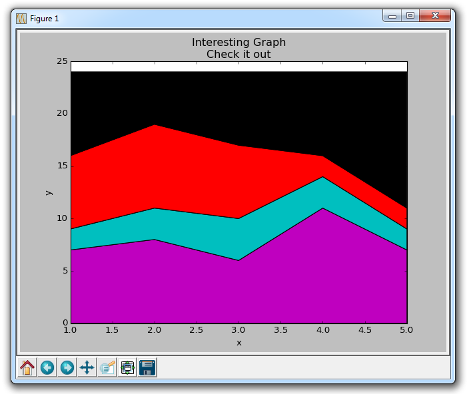Screen dimensions: 469x394
Task: Open the Configure subplots dialog
Action: (127, 367)
